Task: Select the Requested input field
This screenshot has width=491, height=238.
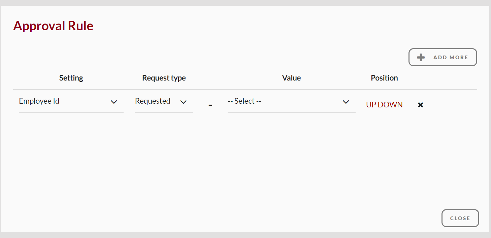Action: click(153, 101)
